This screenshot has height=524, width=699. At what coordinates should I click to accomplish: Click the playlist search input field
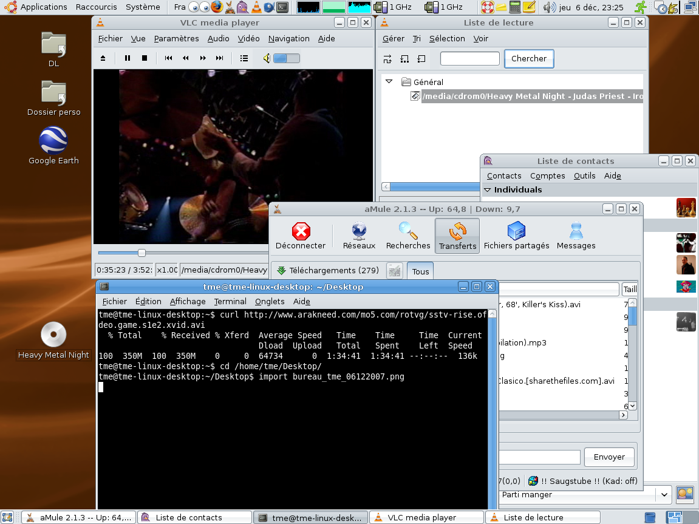point(470,58)
